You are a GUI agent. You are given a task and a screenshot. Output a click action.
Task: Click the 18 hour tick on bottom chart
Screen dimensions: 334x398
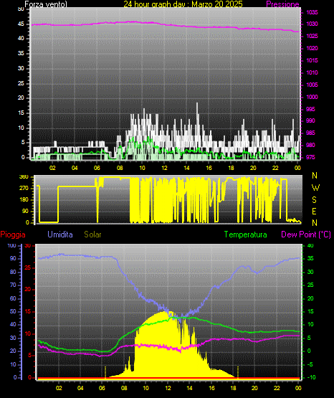234,388
